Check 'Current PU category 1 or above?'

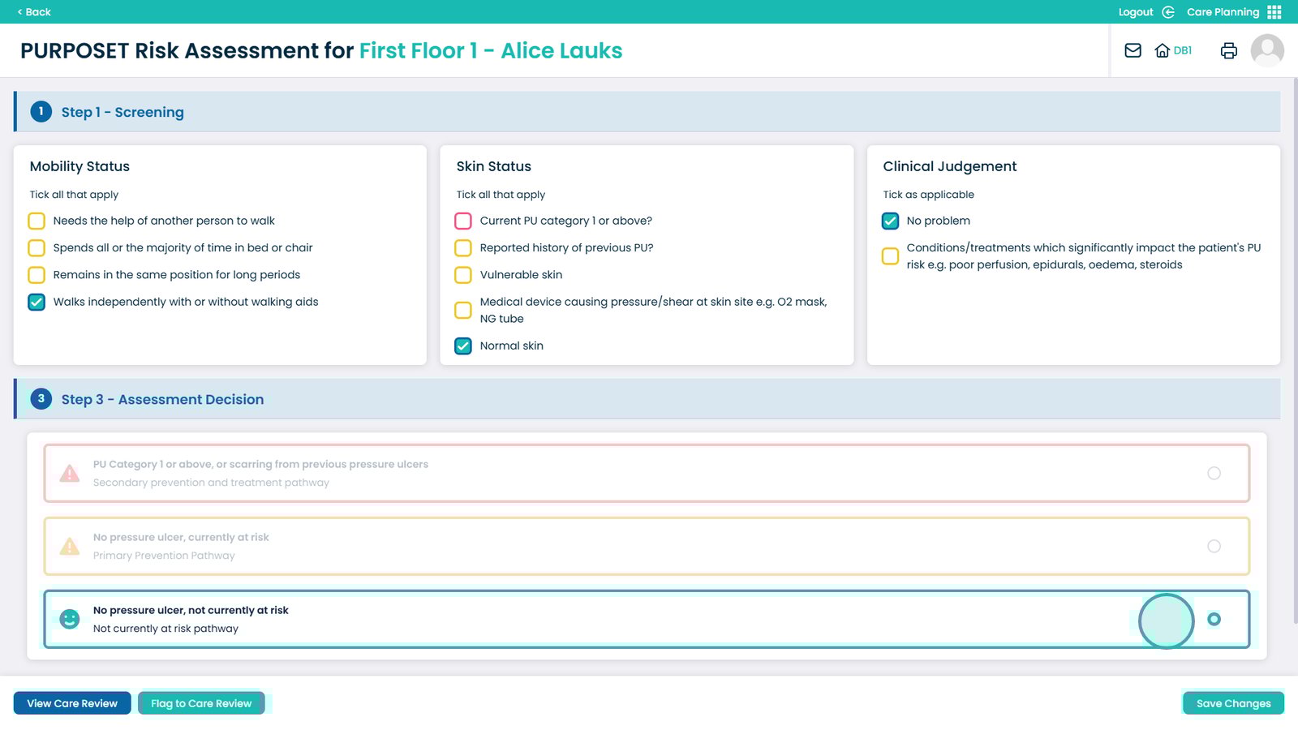[x=463, y=221]
